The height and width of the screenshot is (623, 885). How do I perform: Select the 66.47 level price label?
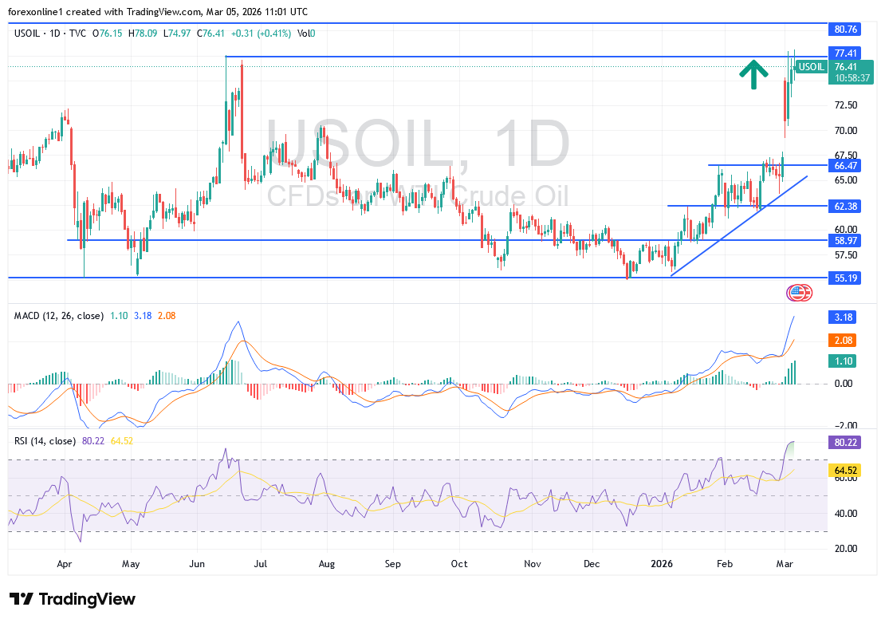pos(845,165)
